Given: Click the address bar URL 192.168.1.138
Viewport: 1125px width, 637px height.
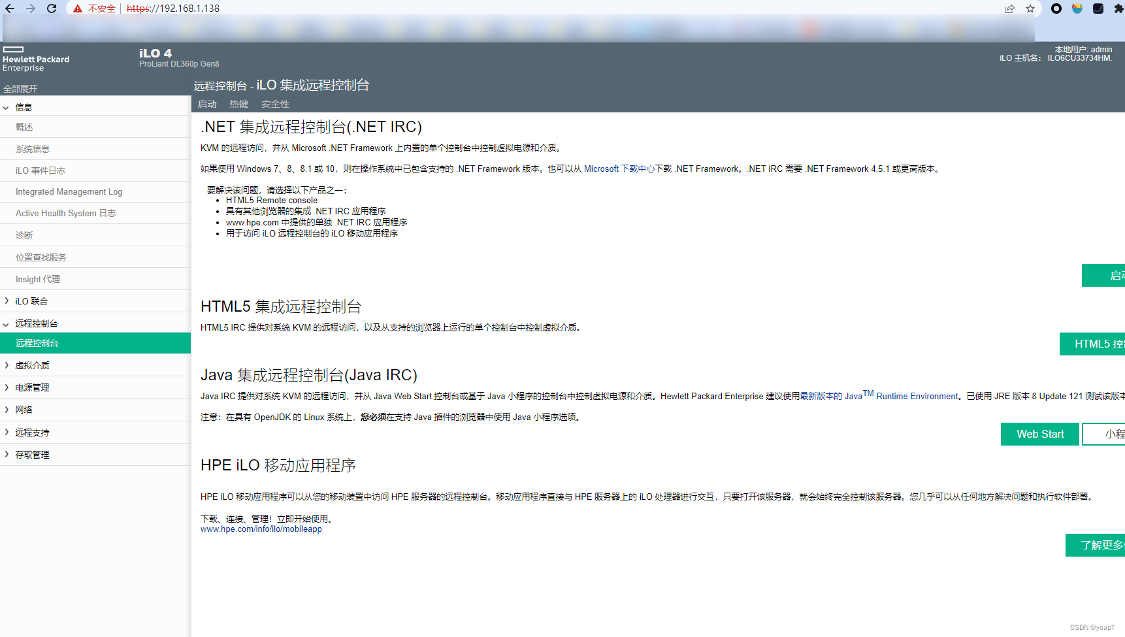Looking at the screenshot, I should point(173,8).
